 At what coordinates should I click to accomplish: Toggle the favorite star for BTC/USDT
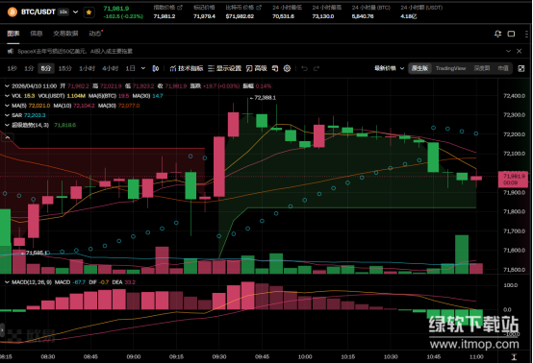89,12
